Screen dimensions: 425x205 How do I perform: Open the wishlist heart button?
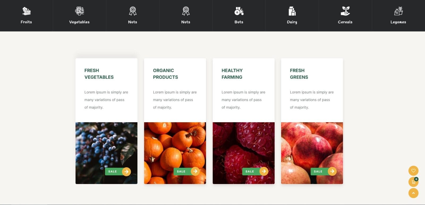coord(413,171)
